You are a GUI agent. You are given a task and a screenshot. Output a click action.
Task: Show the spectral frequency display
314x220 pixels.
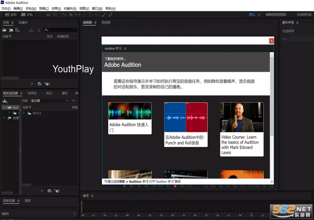[48, 15]
